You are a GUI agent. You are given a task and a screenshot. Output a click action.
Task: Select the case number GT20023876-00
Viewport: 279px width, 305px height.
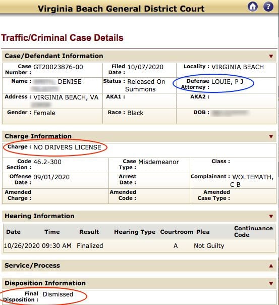59,67
